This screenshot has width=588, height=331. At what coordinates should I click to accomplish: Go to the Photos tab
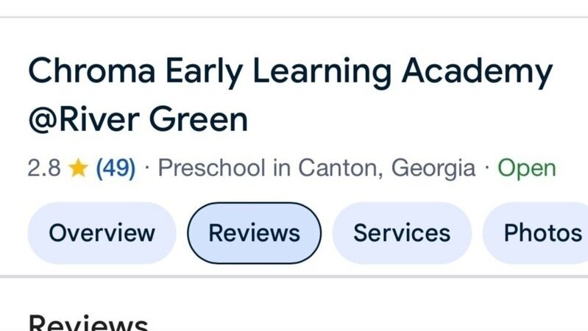[542, 233]
